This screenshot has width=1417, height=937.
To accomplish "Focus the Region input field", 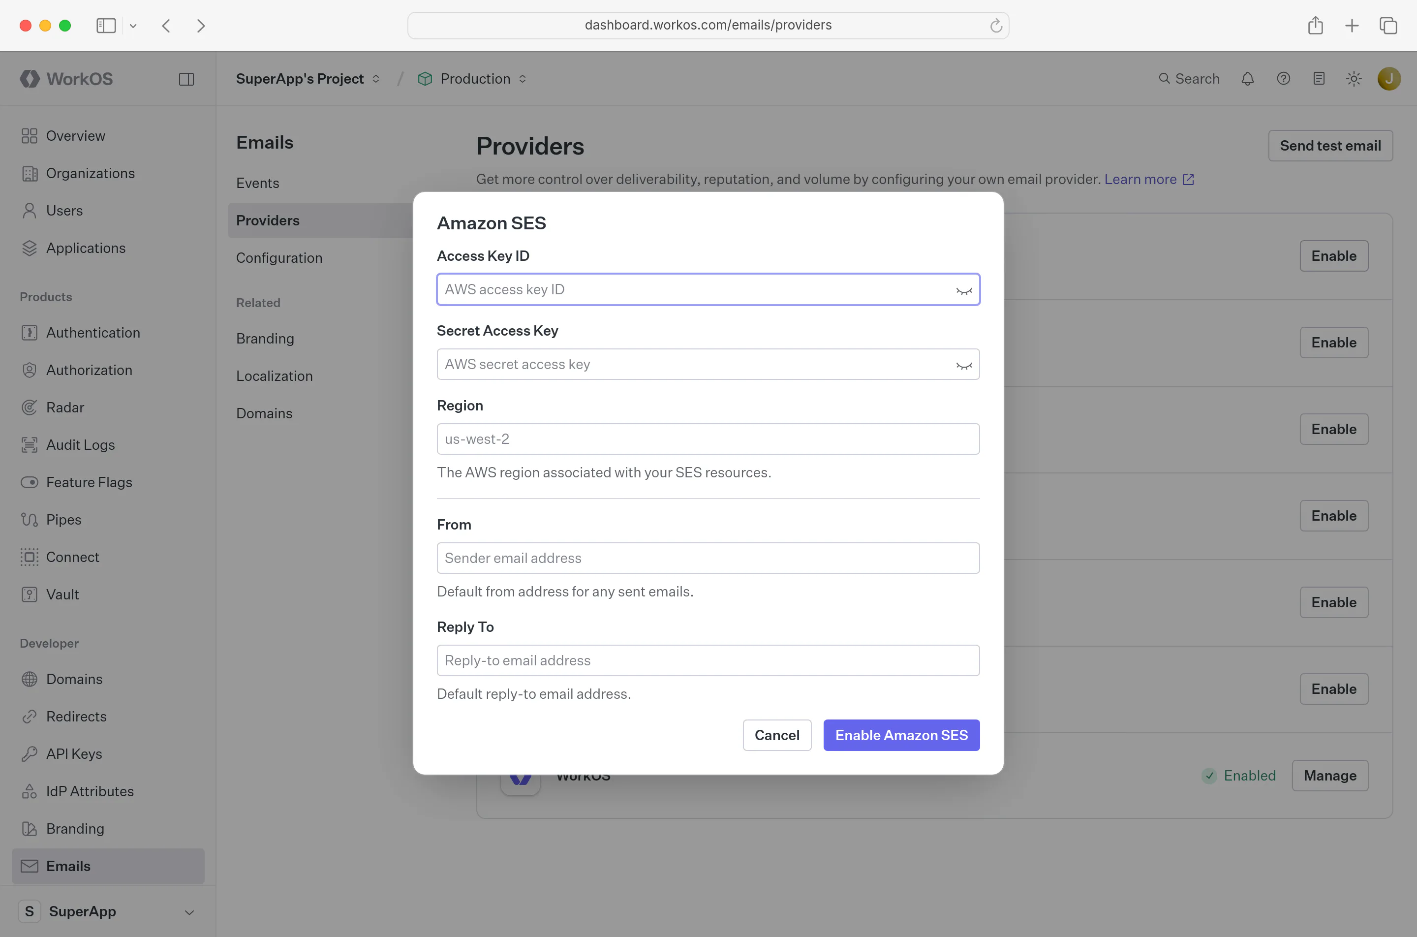I will point(708,439).
